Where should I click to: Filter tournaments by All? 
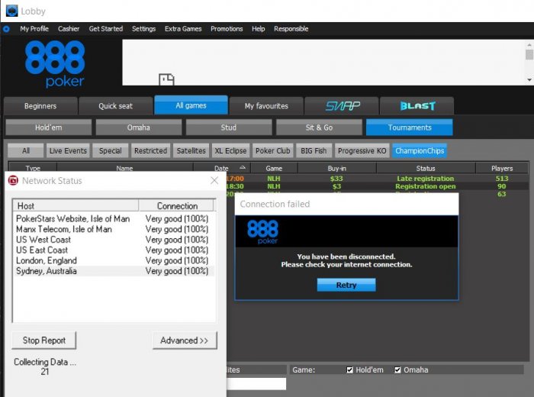[x=25, y=150]
